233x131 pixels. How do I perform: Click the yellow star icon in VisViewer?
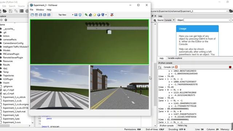[95, 15]
